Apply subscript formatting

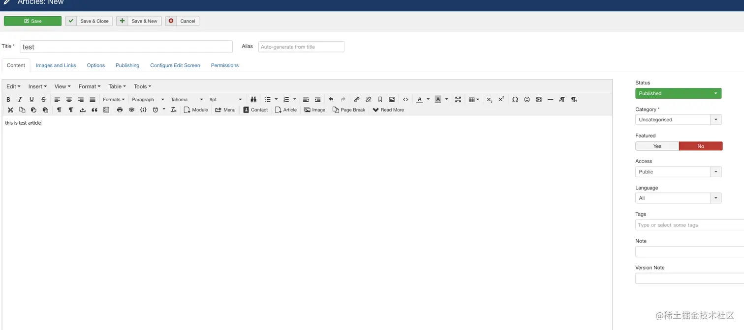[x=490, y=100]
